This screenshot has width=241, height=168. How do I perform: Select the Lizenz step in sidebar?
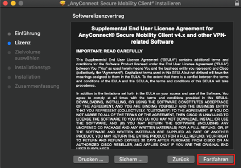[x=22, y=43]
